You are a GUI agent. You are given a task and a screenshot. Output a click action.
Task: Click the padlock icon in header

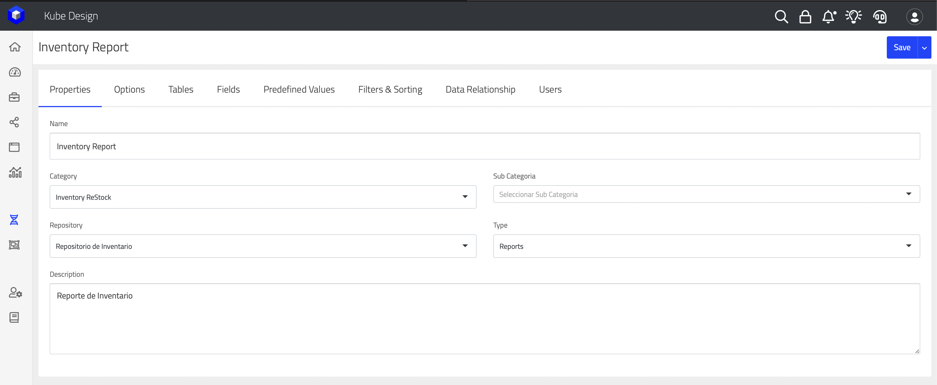click(x=805, y=17)
